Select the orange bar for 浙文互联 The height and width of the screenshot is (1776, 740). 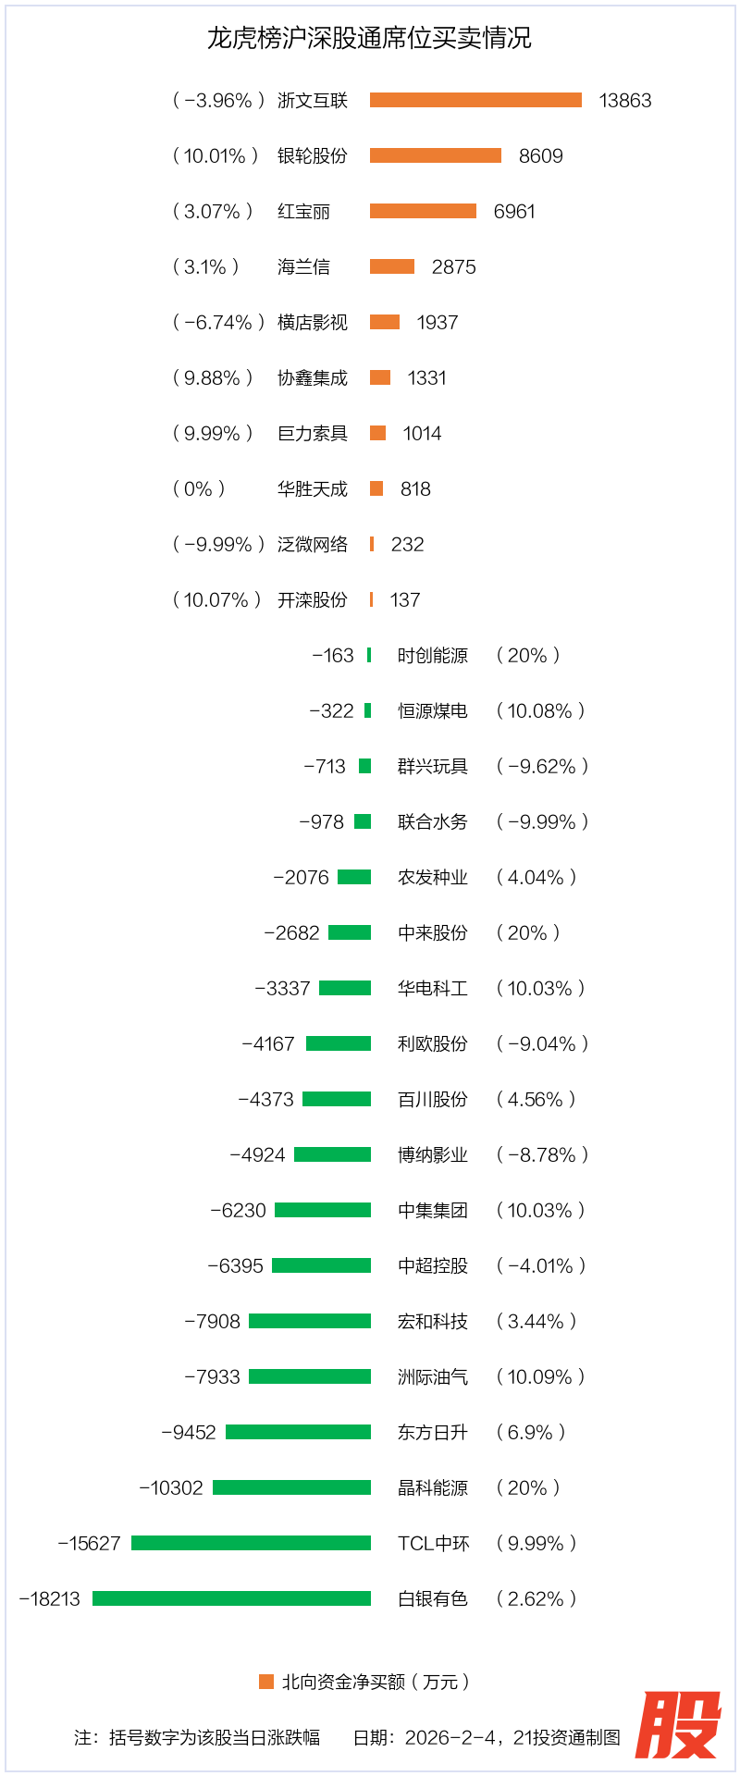(x=475, y=100)
